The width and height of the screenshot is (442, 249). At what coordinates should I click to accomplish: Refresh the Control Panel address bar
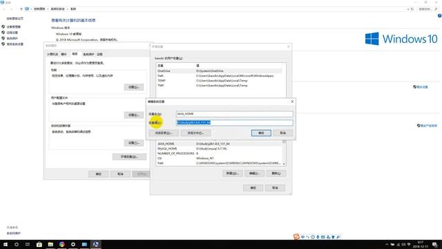point(412,9)
